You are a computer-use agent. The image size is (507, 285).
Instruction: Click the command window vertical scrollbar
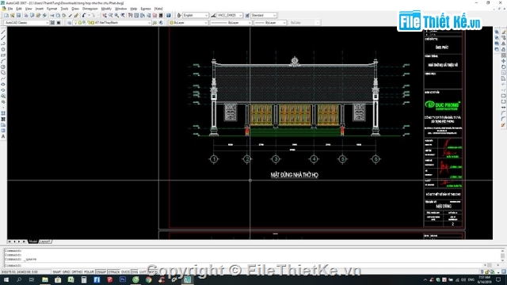[x=502, y=255]
